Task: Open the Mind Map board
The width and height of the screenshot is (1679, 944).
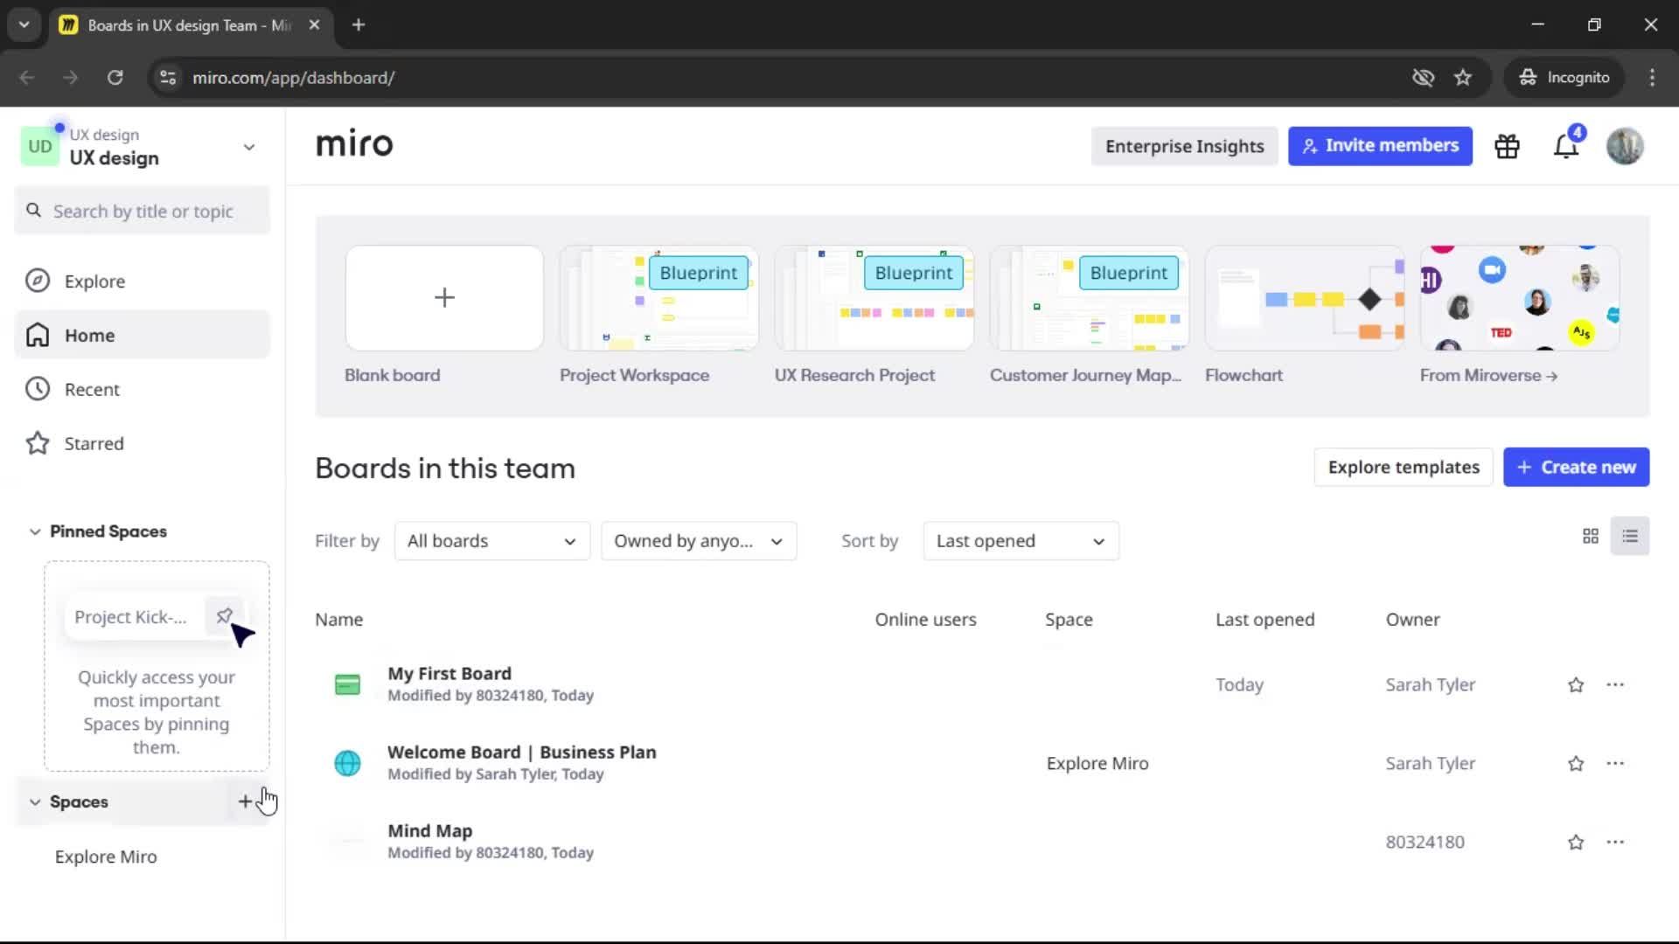Action: 429,831
